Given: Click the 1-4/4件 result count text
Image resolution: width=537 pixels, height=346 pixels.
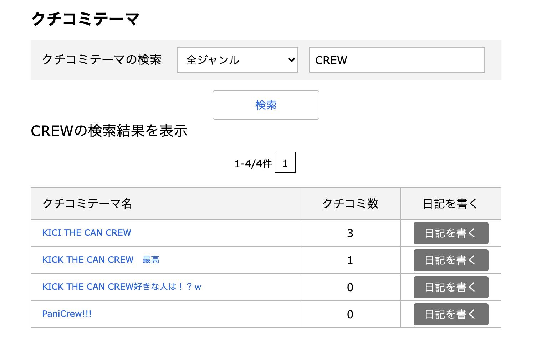Looking at the screenshot, I should [253, 163].
